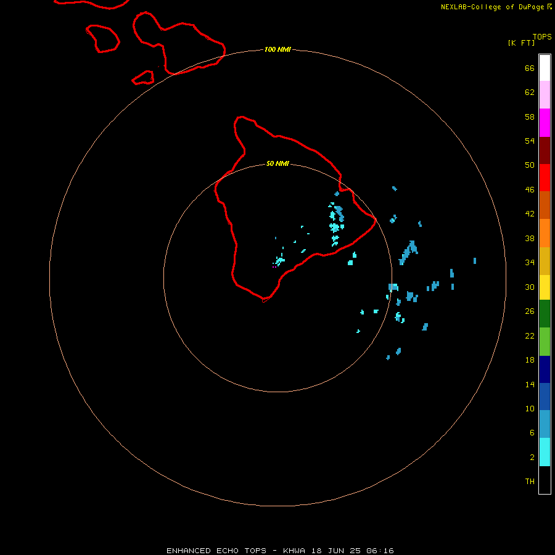
Task: Click the "50" legend value
Action: click(x=530, y=165)
